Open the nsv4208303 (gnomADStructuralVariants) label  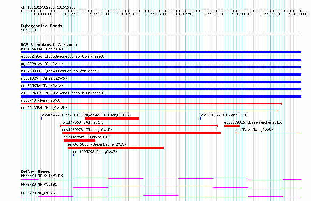[x=60, y=71]
